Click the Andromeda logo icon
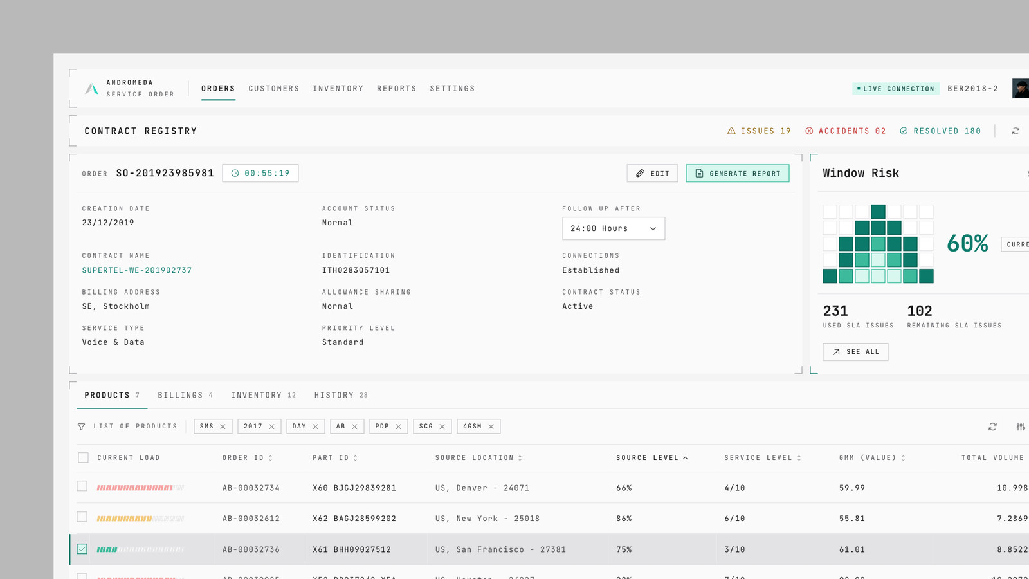Screen dimensions: 1029x579 pyautogui.click(x=92, y=89)
